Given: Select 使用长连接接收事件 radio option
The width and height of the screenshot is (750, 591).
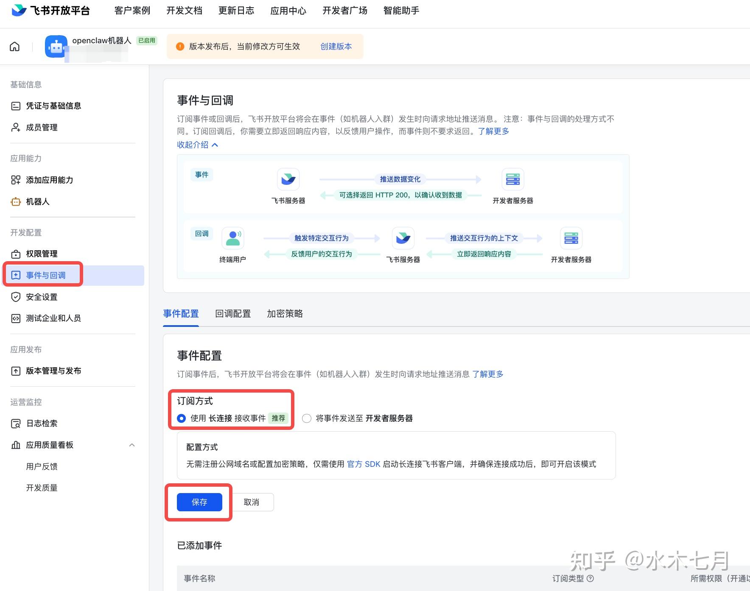Looking at the screenshot, I should tap(182, 418).
